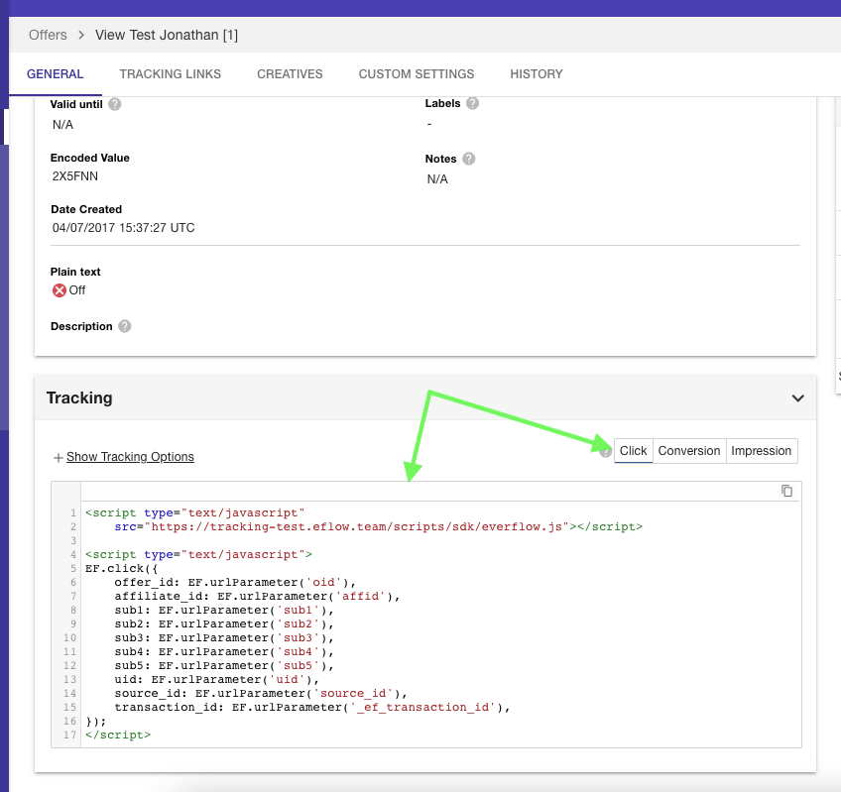Switch to the General tab
This screenshot has width=841, height=792.
(56, 74)
